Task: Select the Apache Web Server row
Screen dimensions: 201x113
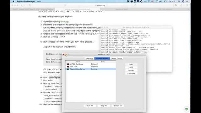Action: pyautogui.click(x=90, y=69)
